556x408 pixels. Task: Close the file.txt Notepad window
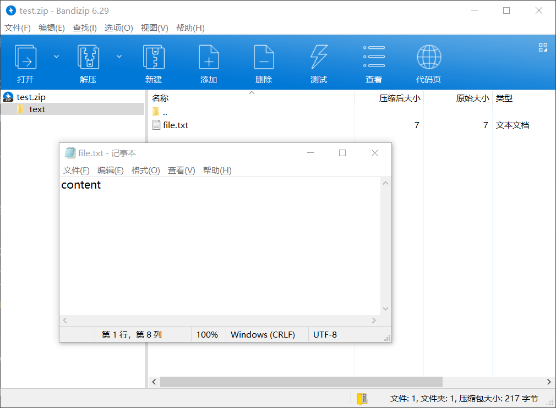375,153
